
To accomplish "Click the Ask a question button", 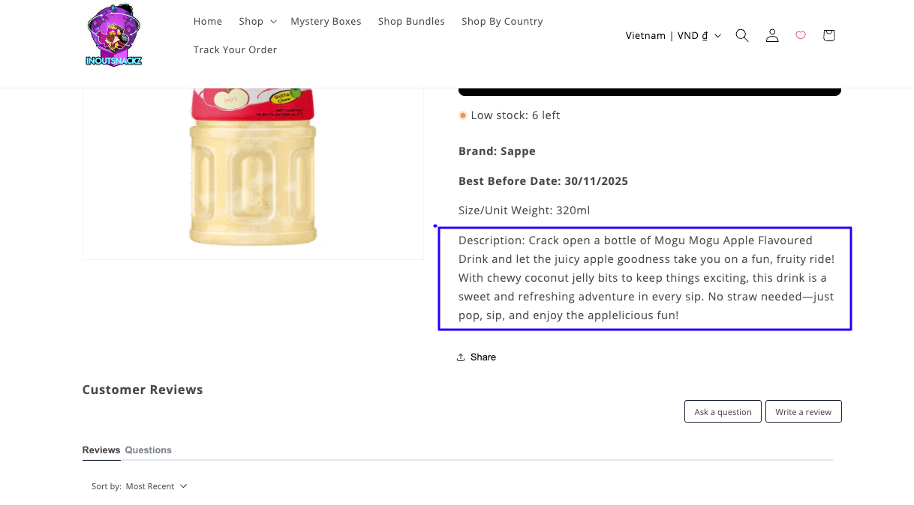I will pyautogui.click(x=723, y=412).
